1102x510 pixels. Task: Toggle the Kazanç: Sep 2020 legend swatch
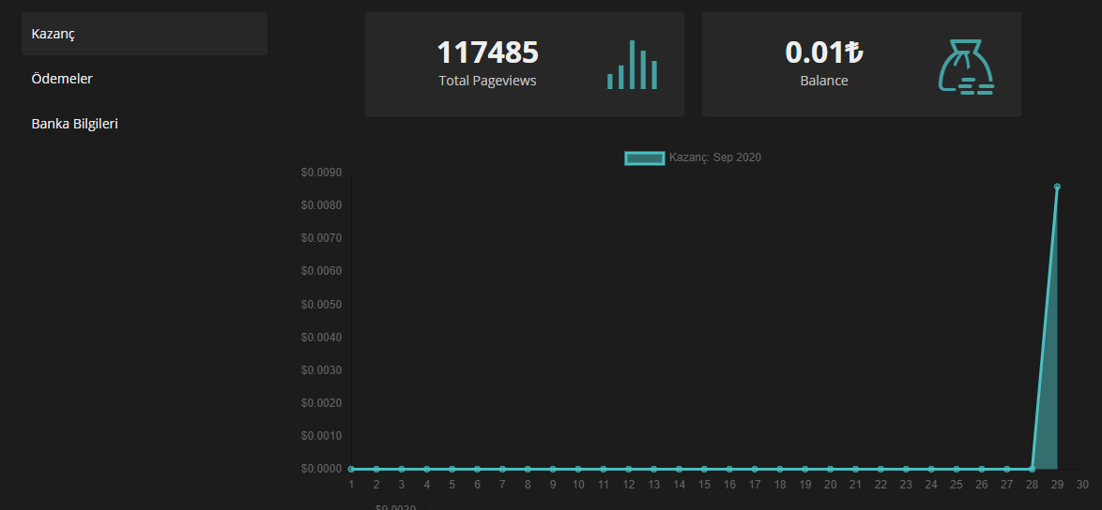point(644,157)
